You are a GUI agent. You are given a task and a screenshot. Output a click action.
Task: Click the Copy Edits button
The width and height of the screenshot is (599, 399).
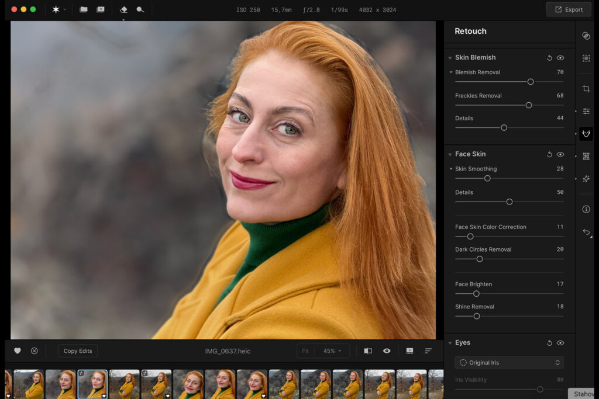pyautogui.click(x=78, y=351)
